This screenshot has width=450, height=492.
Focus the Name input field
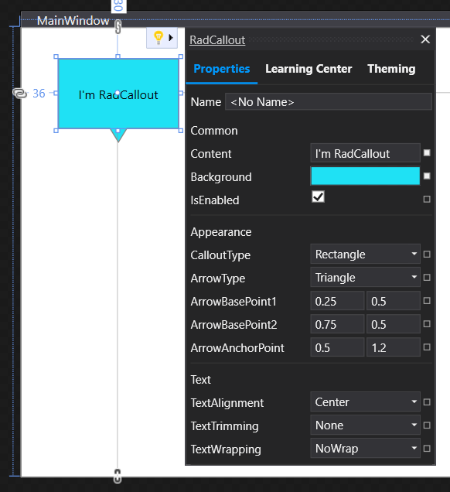(x=329, y=101)
